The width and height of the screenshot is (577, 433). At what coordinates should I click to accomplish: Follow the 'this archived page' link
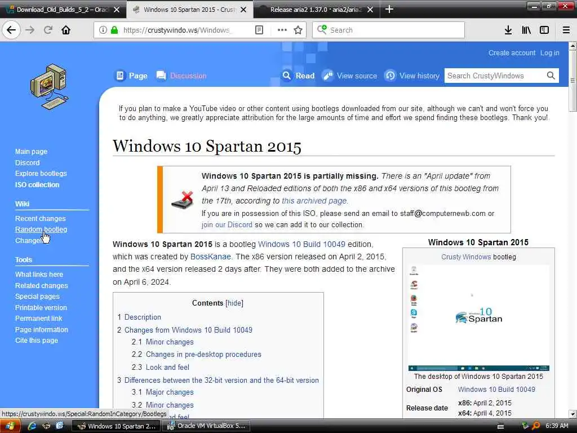314,201
